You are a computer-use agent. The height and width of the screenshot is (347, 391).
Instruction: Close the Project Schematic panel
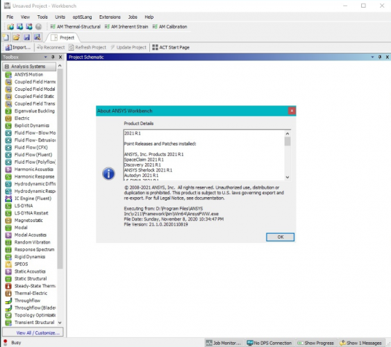tap(388, 57)
